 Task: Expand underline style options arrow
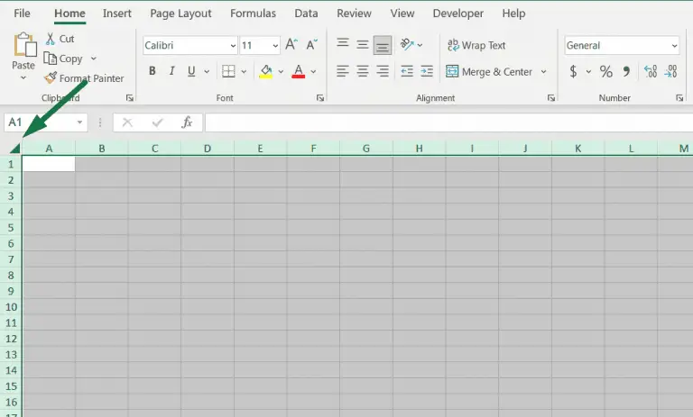coord(207,71)
